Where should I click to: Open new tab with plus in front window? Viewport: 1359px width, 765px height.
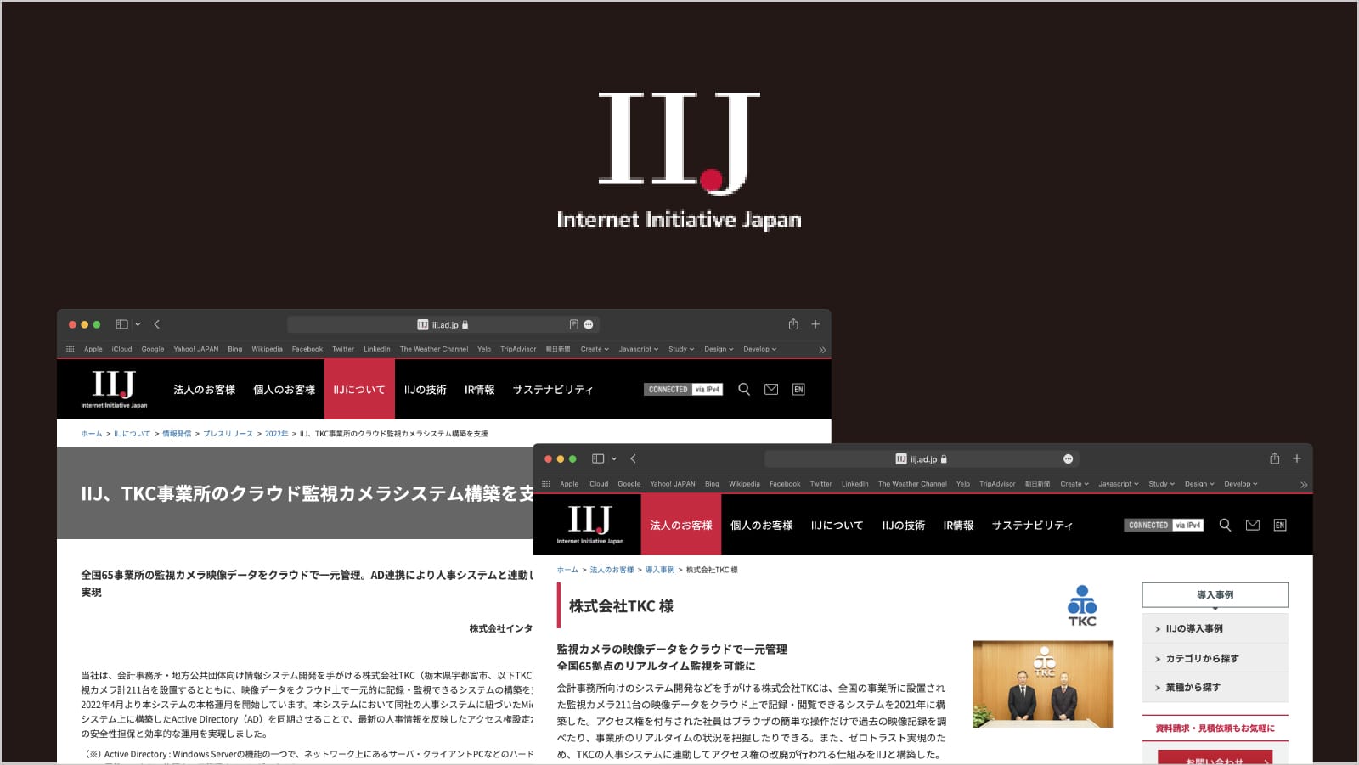click(1297, 458)
